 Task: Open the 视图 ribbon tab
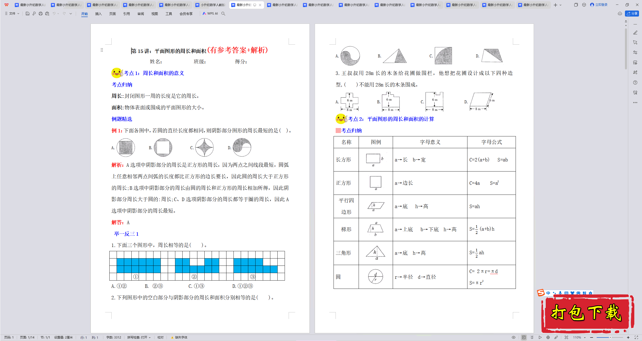[155, 14]
